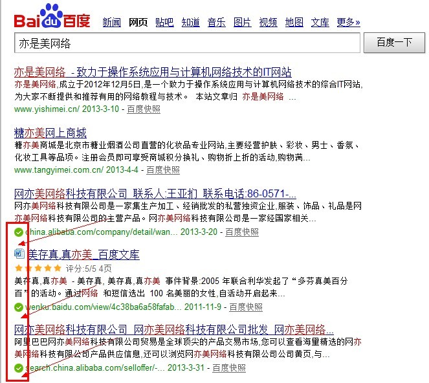Open result 亦是美网络 - 致力于操作系统应用

point(153,72)
